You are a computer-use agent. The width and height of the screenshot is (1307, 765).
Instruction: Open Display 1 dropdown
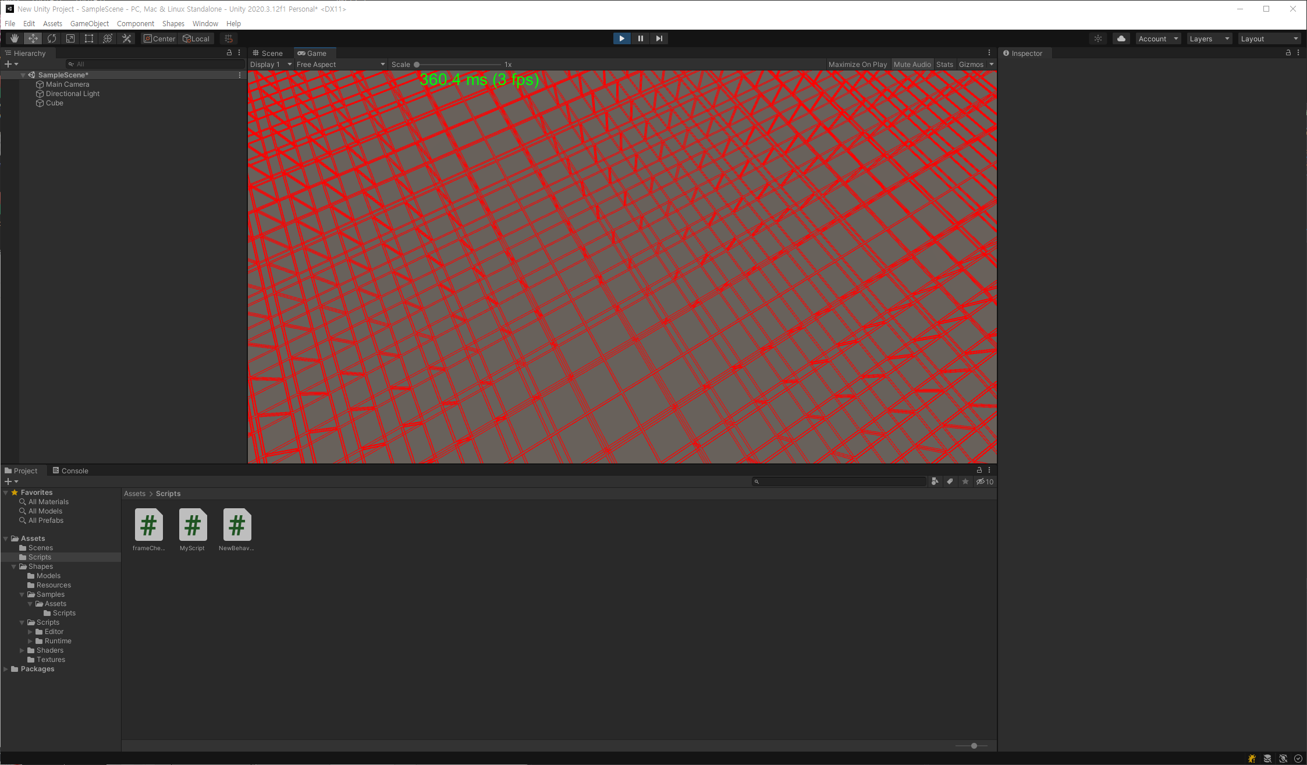271,65
